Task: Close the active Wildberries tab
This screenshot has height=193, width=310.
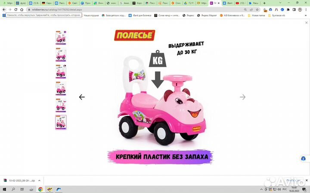Action: point(218,3)
